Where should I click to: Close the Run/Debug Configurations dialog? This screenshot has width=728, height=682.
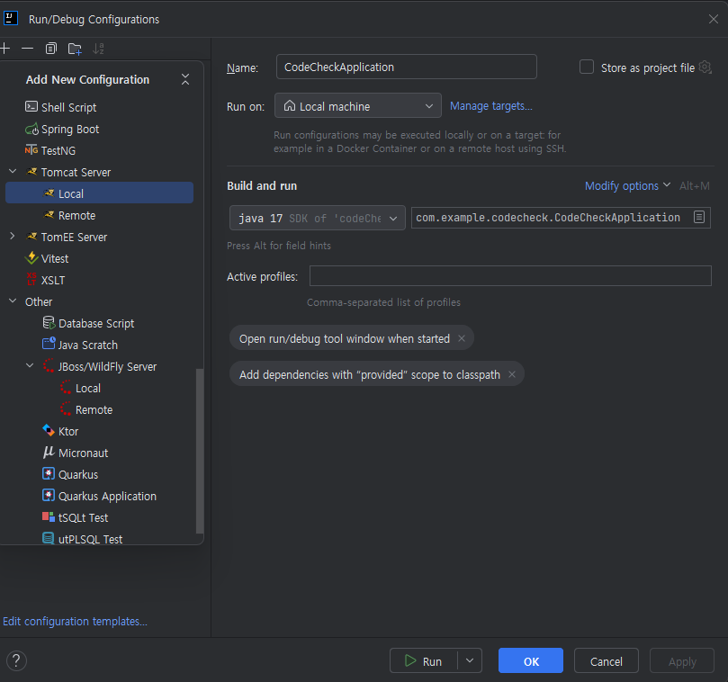pyautogui.click(x=713, y=19)
